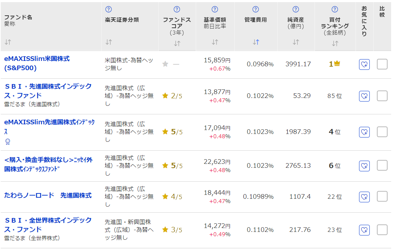Open help icon above ファンドスコア column
394x249 pixels.
(x=177, y=9)
